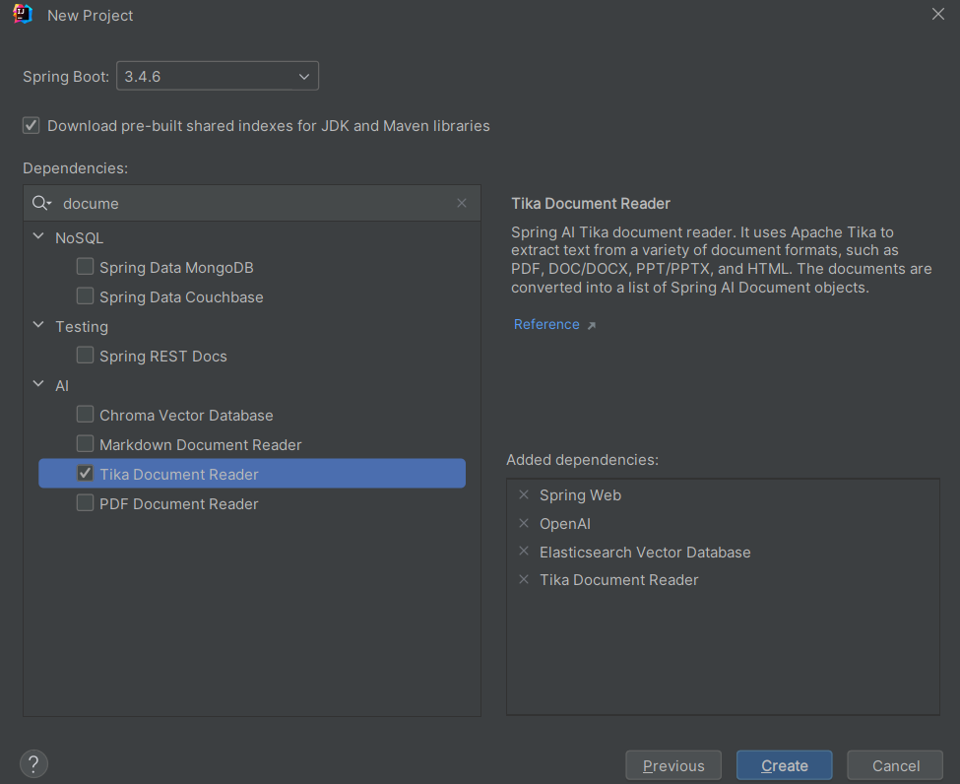Collapse the Testing category
The height and width of the screenshot is (784, 960).
tap(38, 325)
